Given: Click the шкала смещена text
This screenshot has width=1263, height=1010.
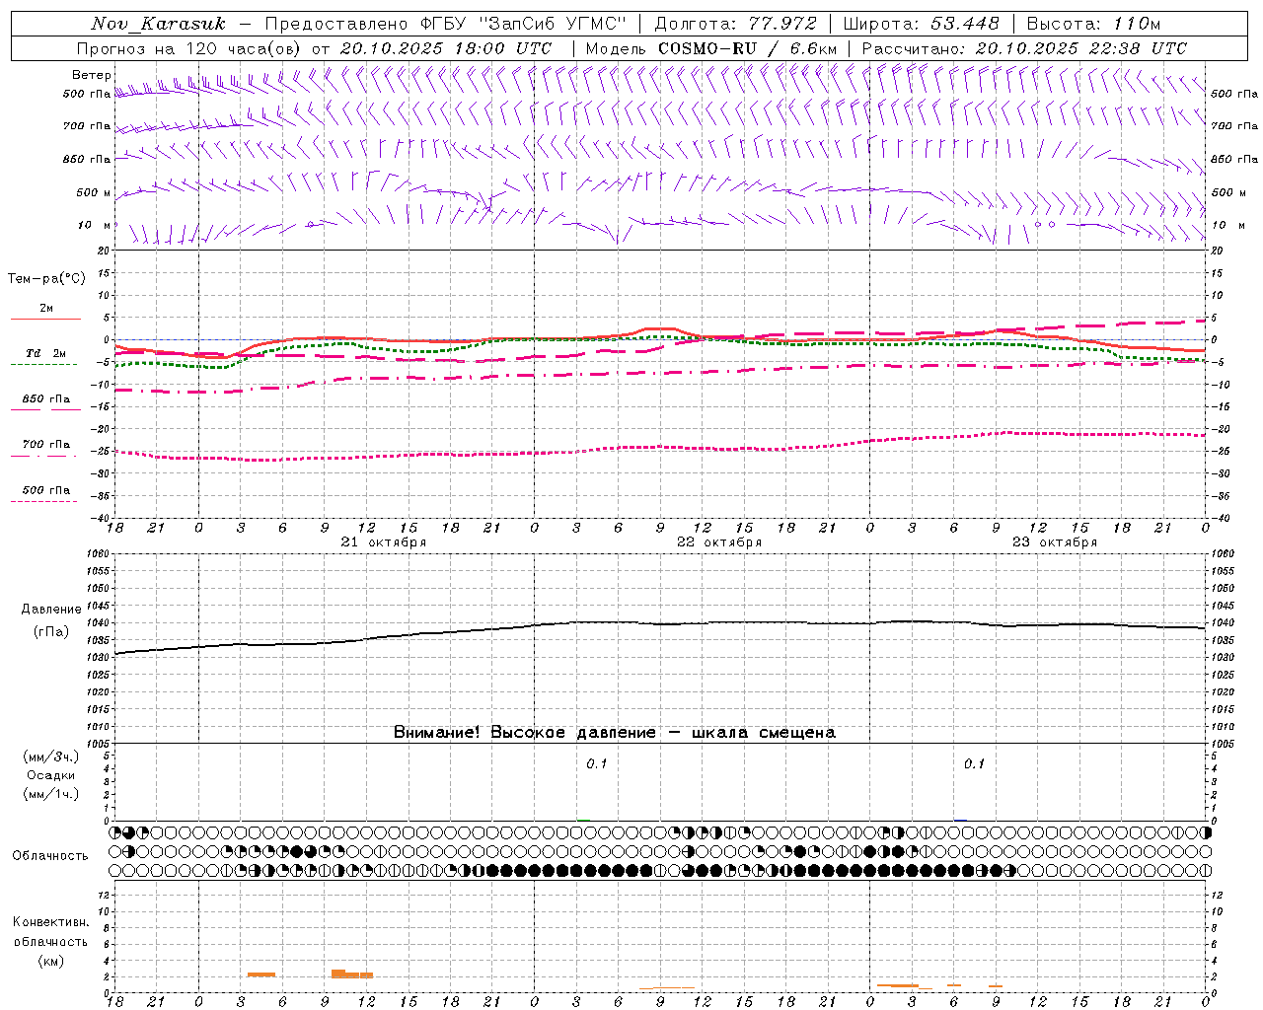Looking at the screenshot, I should 764,733.
